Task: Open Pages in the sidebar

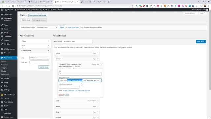Action: 6,33
